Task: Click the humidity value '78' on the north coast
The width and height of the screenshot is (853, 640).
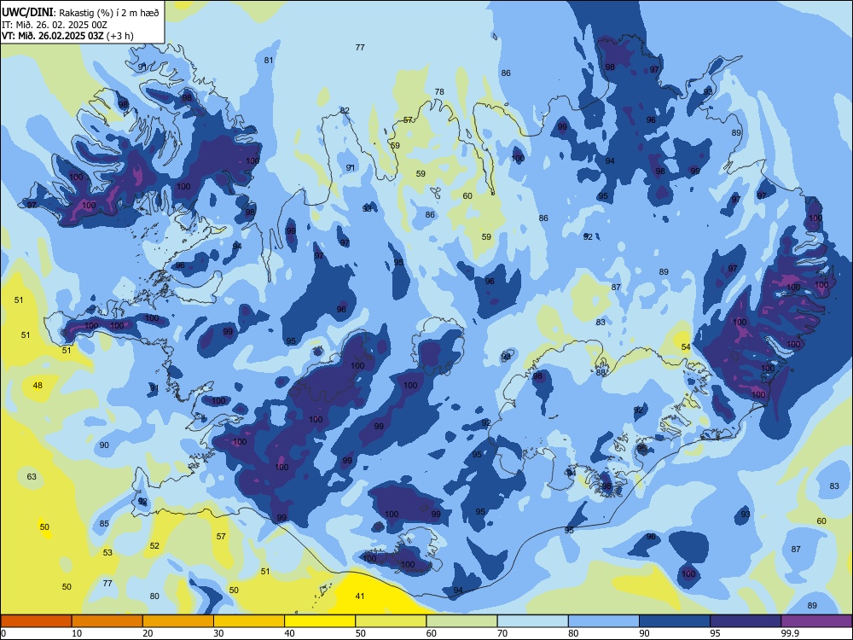Action: click(439, 91)
